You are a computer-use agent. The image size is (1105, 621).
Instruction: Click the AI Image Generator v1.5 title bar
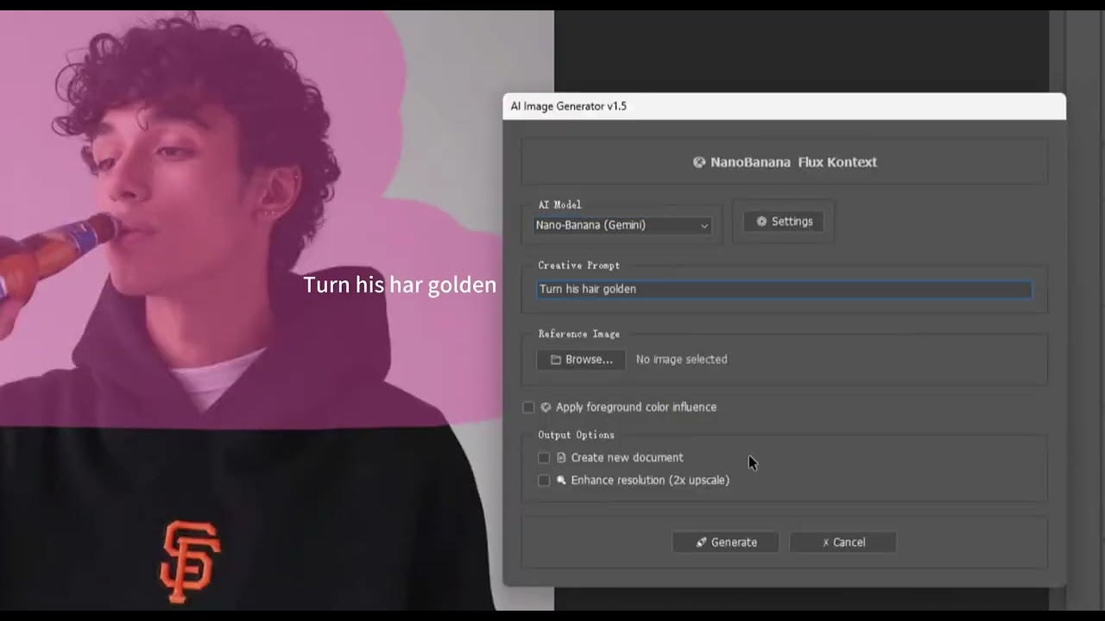coord(784,106)
